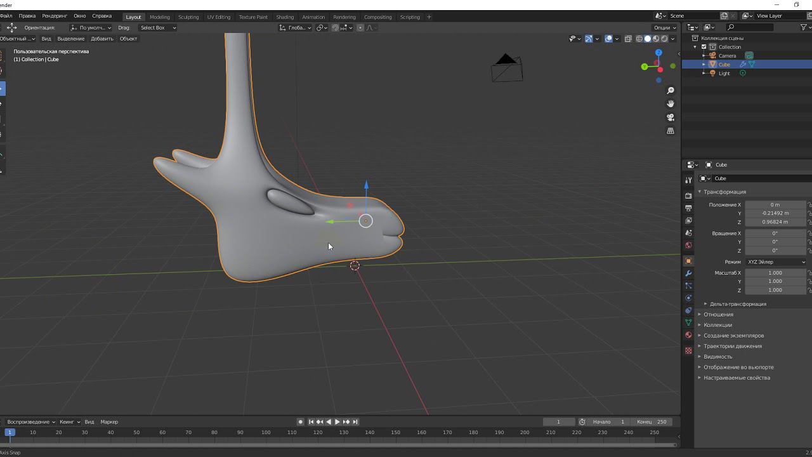Switch perspective/orthographic with the grid gizmo
The image size is (812, 457).
click(671, 131)
